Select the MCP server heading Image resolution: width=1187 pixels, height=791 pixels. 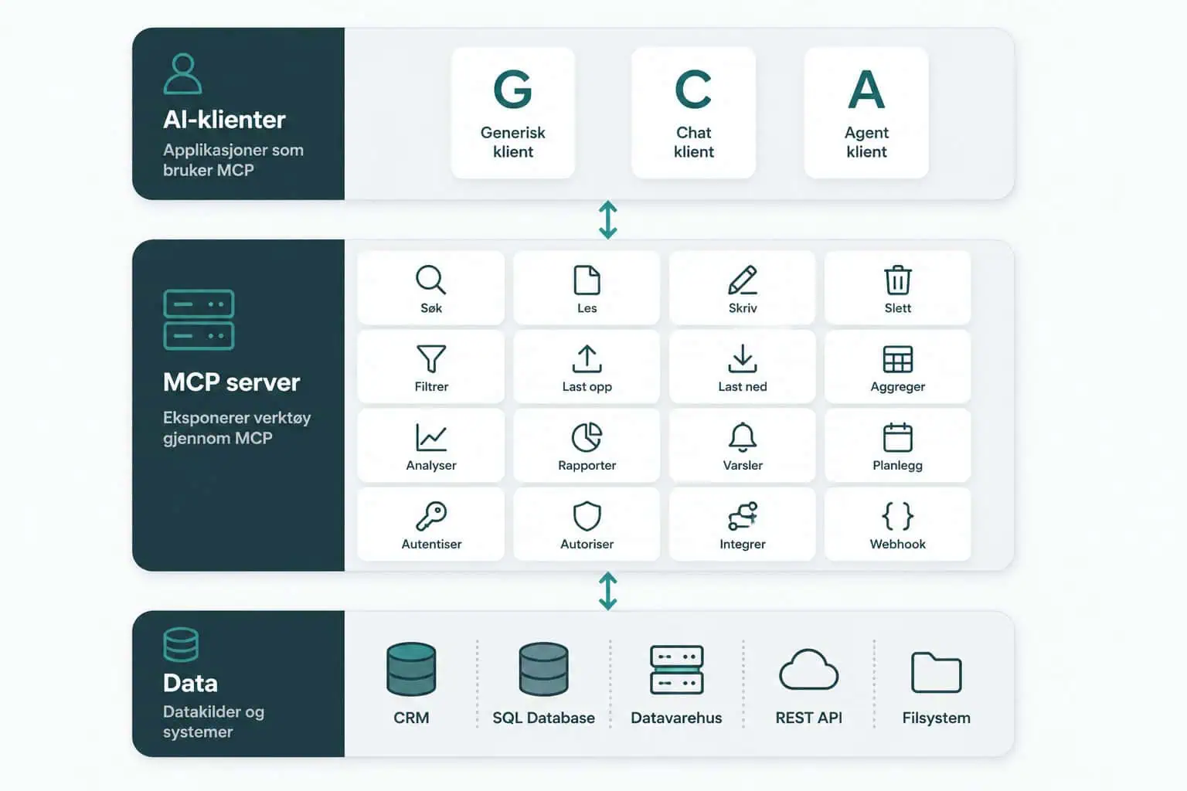(x=231, y=382)
